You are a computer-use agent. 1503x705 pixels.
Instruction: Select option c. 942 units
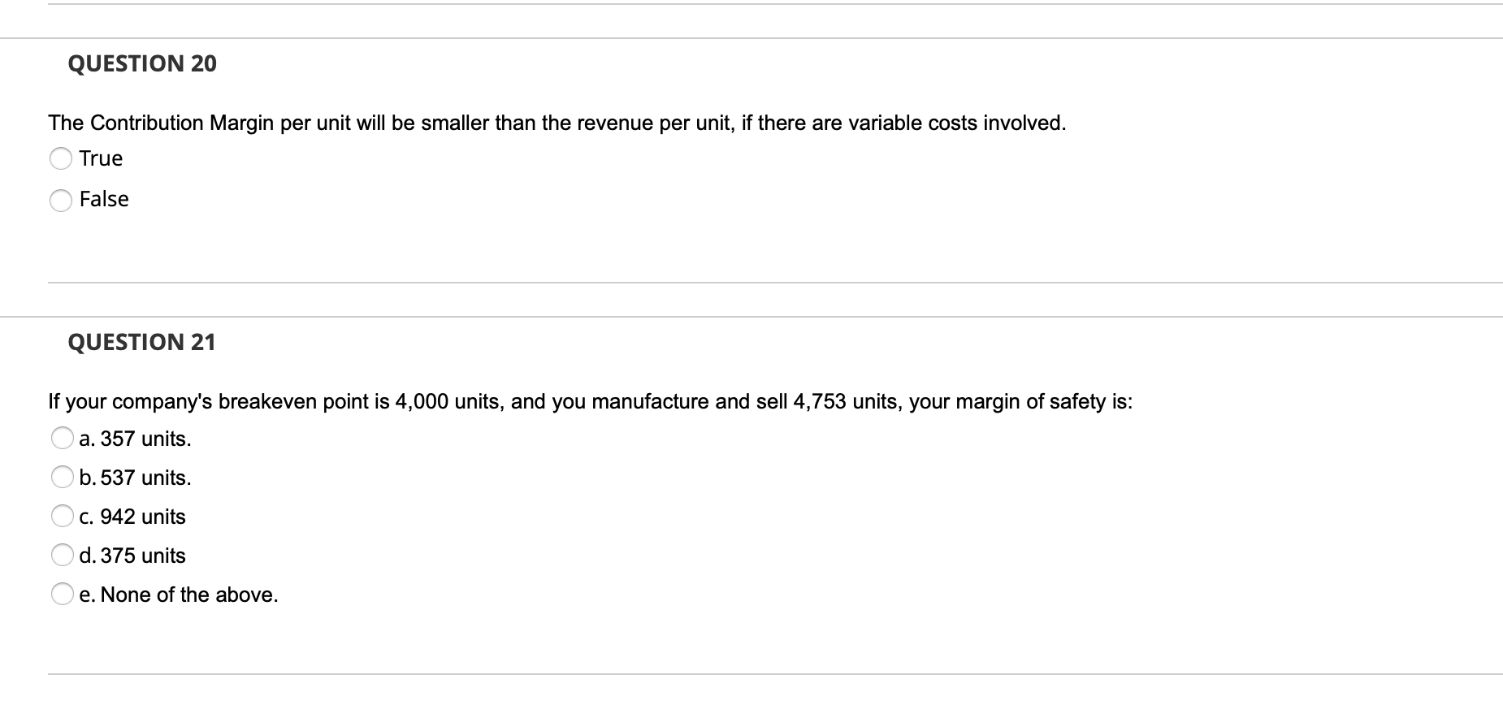click(63, 517)
